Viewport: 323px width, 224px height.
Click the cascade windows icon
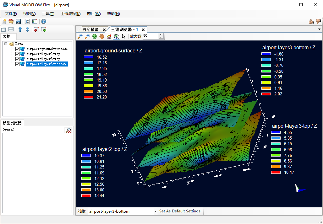[x=4, y=29]
